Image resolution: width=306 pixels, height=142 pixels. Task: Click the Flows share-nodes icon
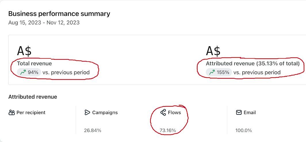tap(163, 112)
